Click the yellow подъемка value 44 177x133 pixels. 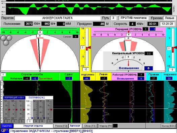(86, 78)
